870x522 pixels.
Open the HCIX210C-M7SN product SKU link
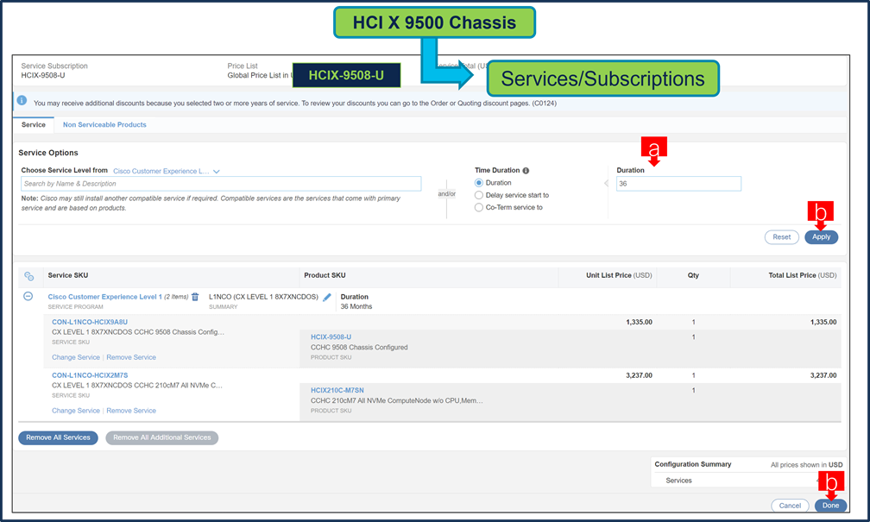(337, 391)
